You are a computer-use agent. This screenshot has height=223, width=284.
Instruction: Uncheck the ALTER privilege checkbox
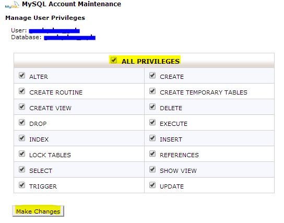[x=22, y=75]
